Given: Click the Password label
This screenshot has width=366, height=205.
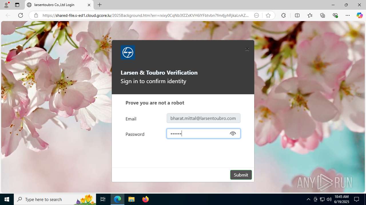Looking at the screenshot, I should click(135, 134).
